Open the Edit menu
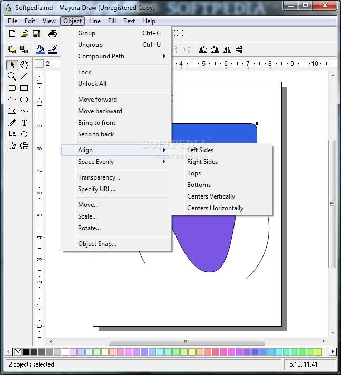This screenshot has width=341, height=375. click(x=30, y=21)
